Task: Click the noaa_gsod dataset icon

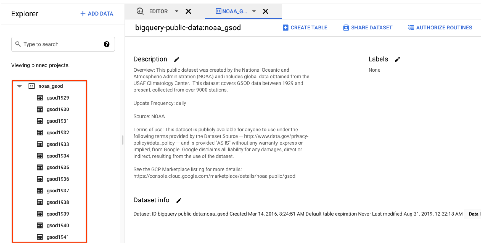Action: coord(32,86)
